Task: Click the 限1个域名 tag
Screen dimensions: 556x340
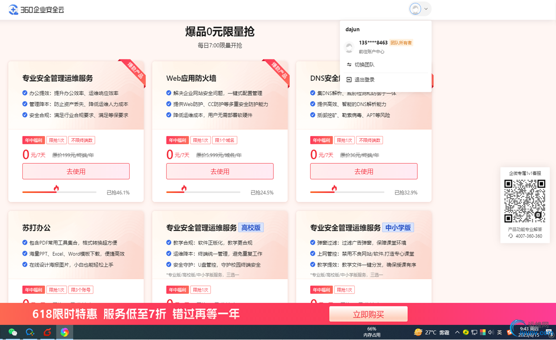Action: (225, 140)
